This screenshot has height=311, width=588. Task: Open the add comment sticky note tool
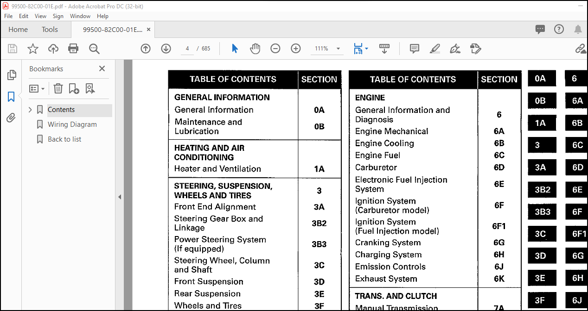coord(415,49)
